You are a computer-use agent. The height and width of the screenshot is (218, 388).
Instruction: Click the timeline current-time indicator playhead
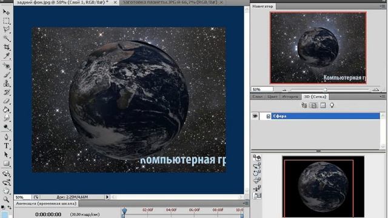point(124,211)
